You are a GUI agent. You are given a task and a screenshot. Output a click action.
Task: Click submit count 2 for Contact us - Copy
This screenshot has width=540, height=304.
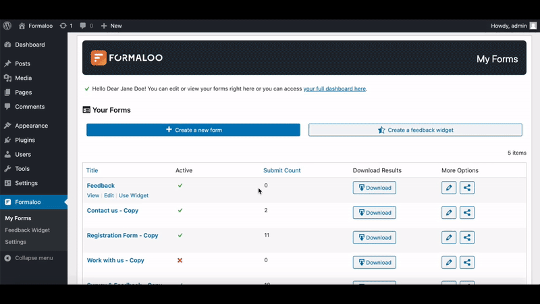(266, 210)
